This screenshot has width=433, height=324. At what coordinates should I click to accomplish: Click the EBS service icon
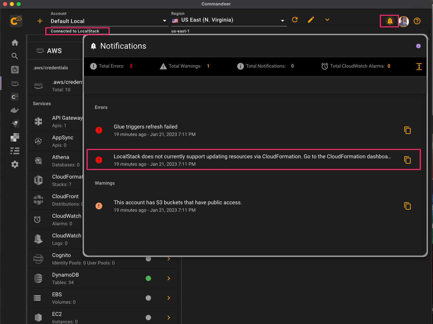point(37,298)
